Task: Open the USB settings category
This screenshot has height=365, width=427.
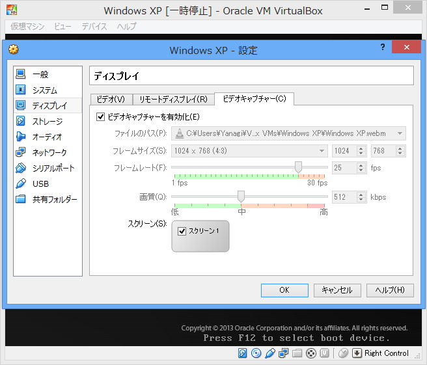Action: tap(48, 183)
